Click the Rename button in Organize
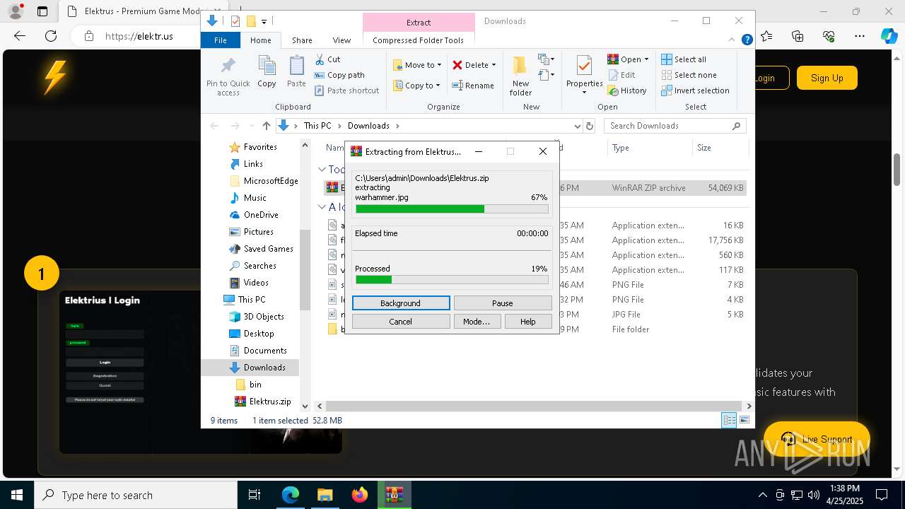This screenshot has height=509, width=905. [x=473, y=86]
